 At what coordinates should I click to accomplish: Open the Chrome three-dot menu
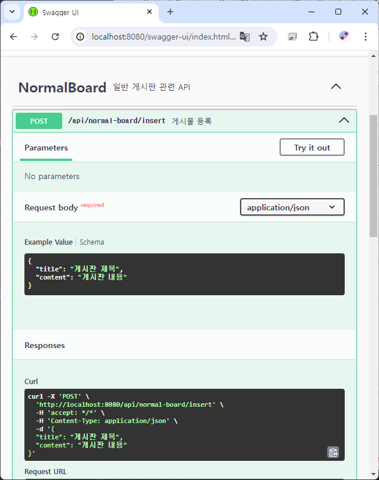(366, 37)
